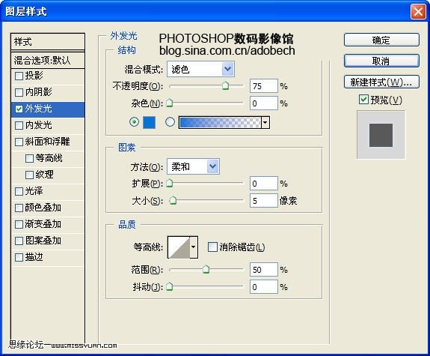
Task: Select the 外发光 row label
Action: [38, 109]
